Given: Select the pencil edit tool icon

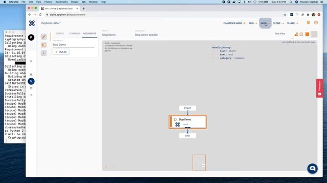Looking at the screenshot, I should 44,37.
